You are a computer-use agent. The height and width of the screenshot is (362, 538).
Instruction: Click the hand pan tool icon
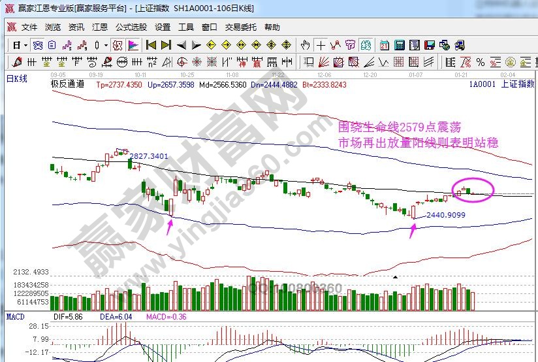coord(305,45)
